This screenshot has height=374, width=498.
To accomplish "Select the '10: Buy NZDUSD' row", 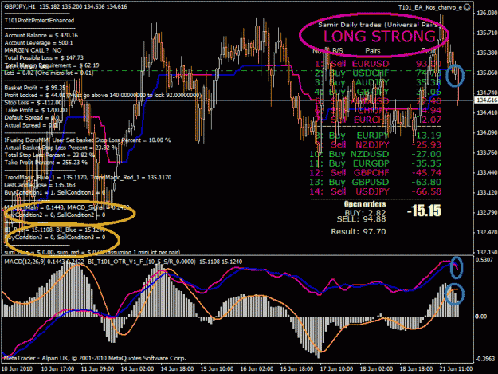I will click(375, 154).
